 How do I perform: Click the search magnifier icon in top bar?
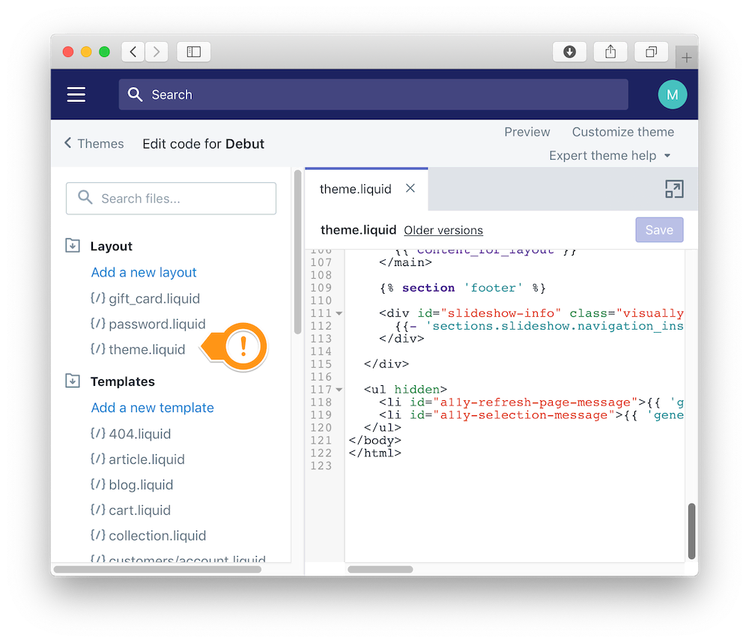point(135,94)
